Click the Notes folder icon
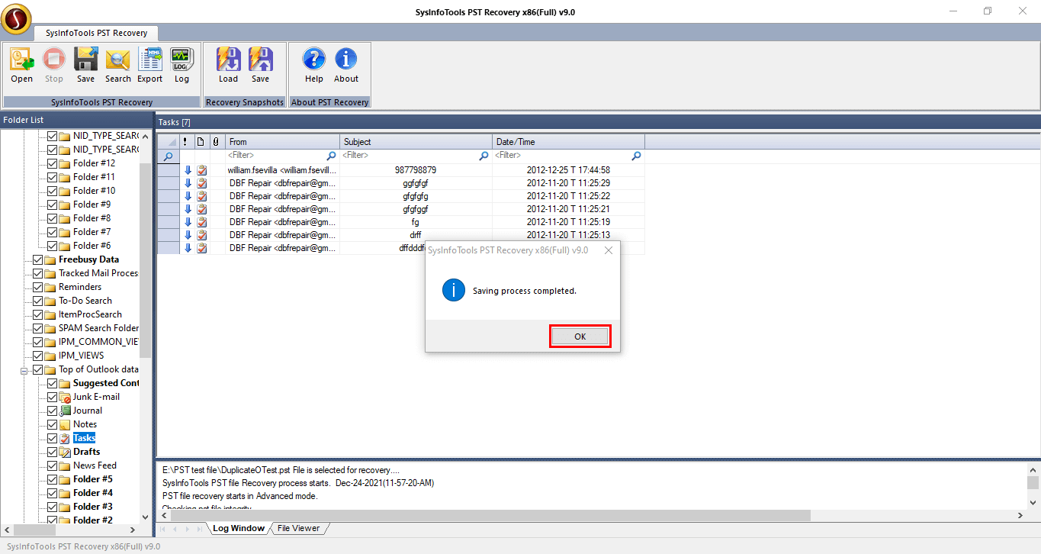The height and width of the screenshot is (554, 1041). [x=66, y=424]
